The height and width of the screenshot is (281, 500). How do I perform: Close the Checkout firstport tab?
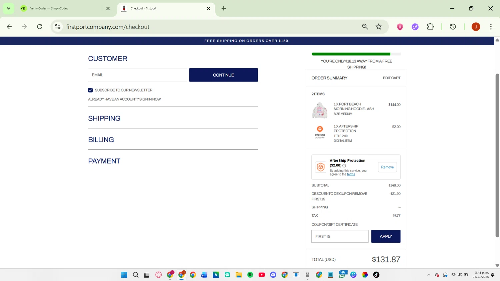[x=208, y=9]
